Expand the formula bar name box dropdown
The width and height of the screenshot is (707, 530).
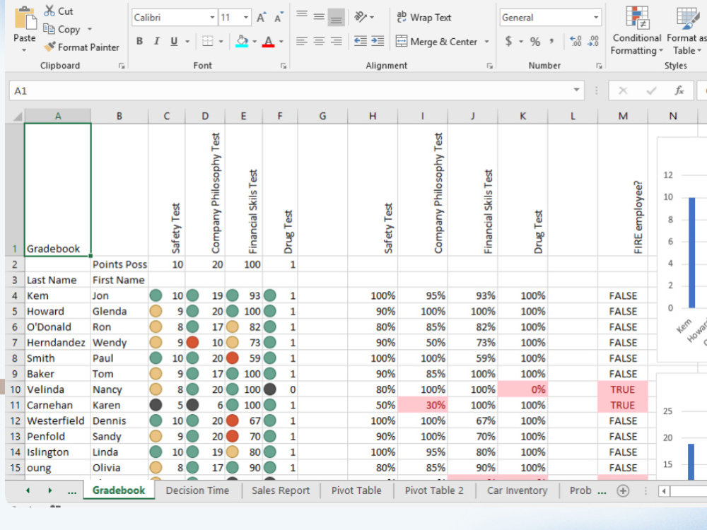click(576, 90)
